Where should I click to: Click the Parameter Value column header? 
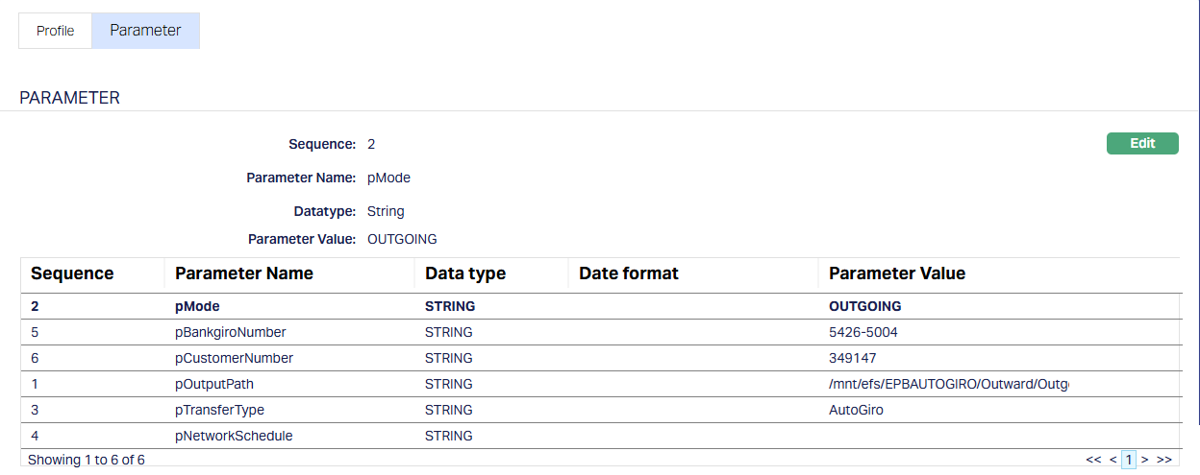(x=896, y=273)
